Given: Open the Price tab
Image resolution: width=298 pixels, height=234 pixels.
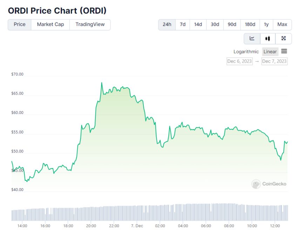Looking at the screenshot, I should coord(20,25).
